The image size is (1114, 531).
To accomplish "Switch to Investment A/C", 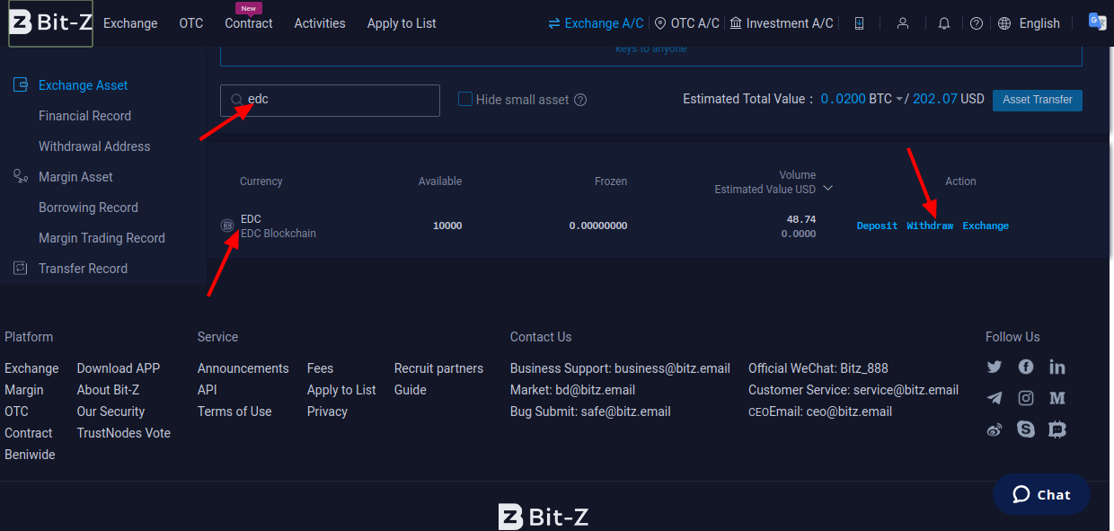I will [x=782, y=23].
